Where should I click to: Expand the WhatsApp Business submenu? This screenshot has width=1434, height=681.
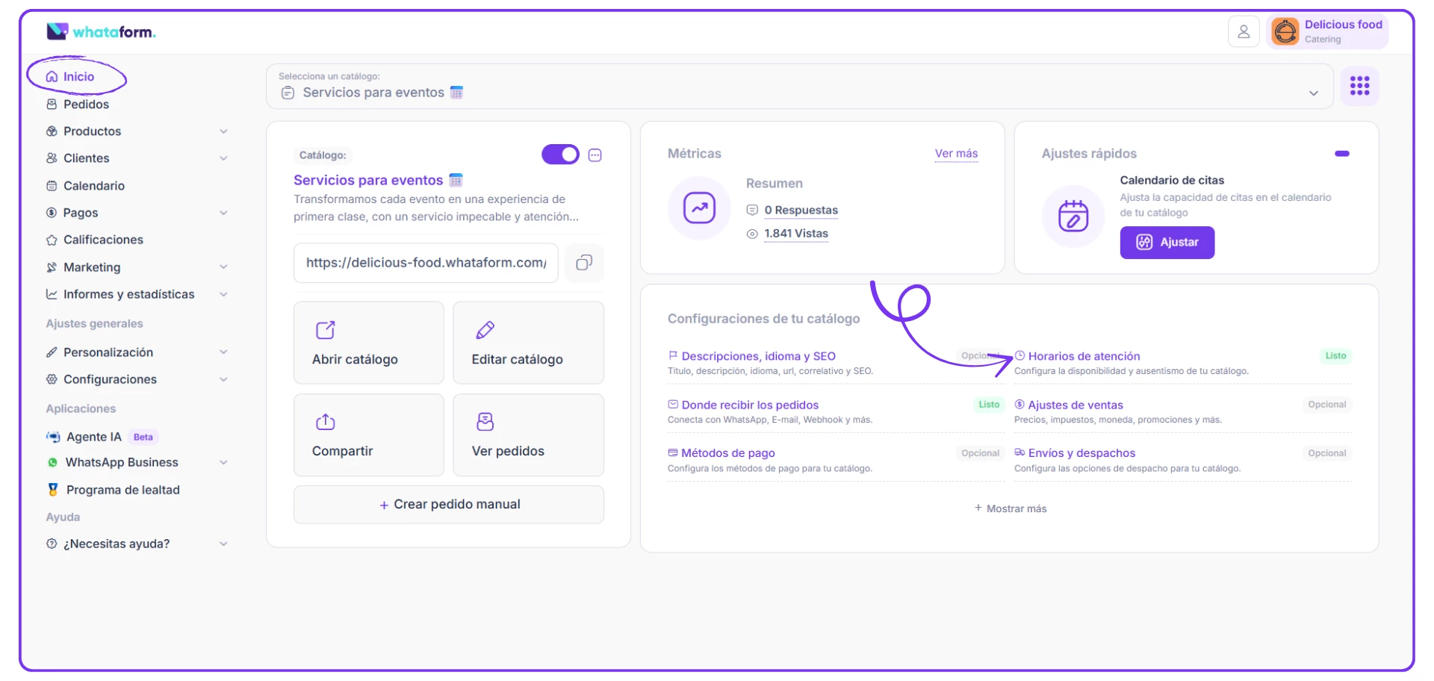223,463
